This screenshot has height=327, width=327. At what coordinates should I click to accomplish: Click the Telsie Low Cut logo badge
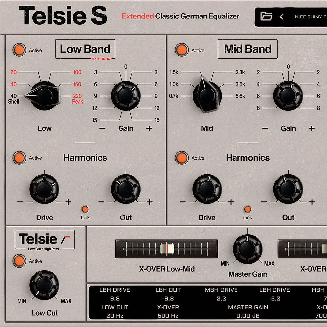(45, 239)
